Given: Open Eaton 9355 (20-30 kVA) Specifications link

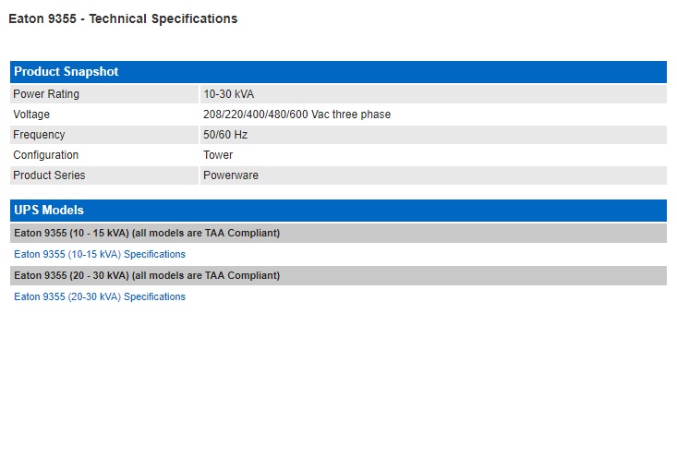Looking at the screenshot, I should pos(100,296).
